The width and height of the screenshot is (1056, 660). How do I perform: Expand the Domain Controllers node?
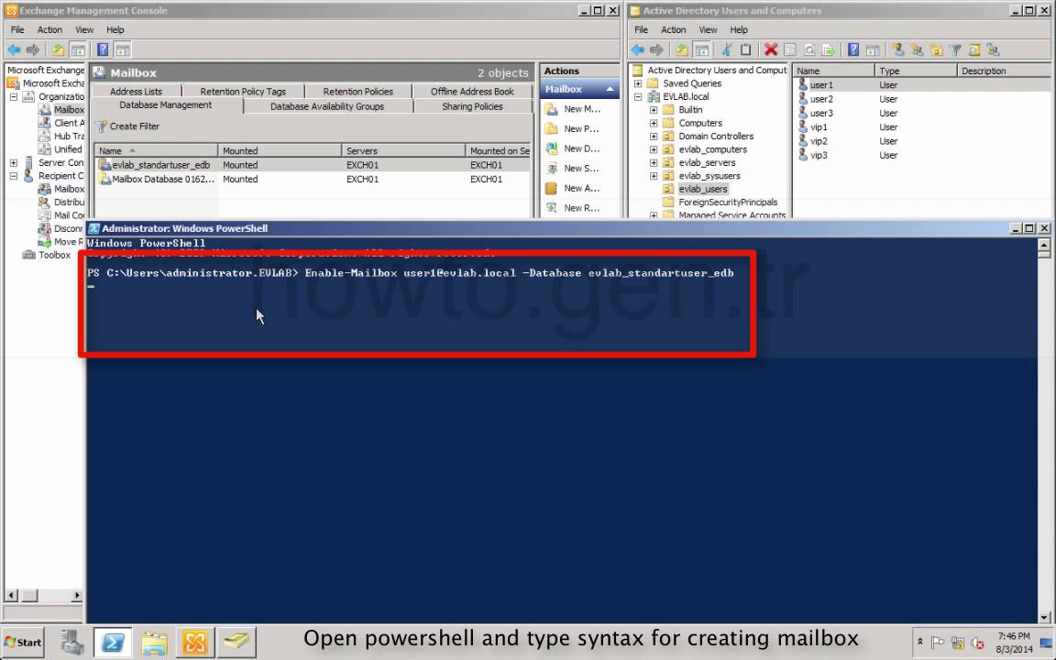pos(654,136)
